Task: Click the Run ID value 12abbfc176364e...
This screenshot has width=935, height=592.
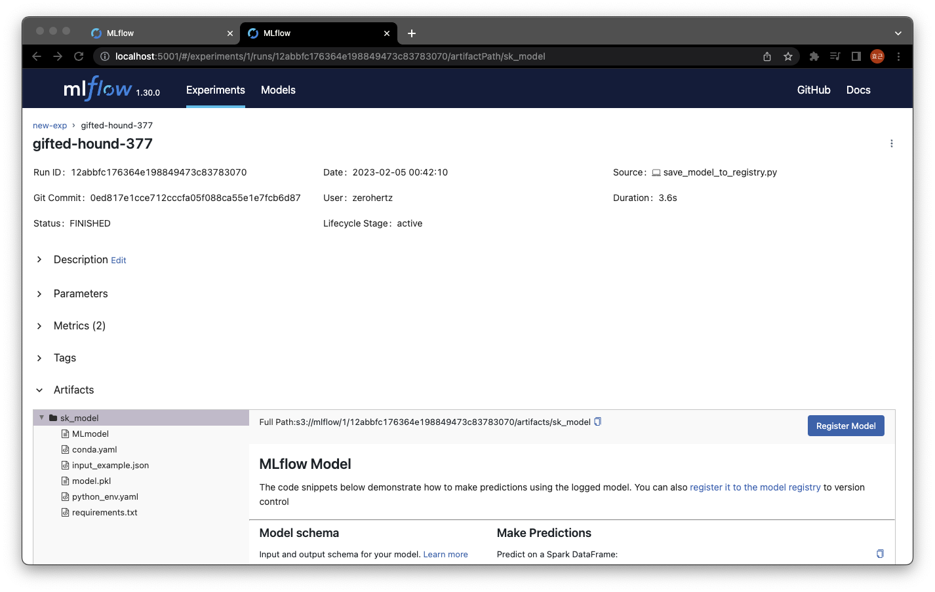Action: pyautogui.click(x=159, y=172)
